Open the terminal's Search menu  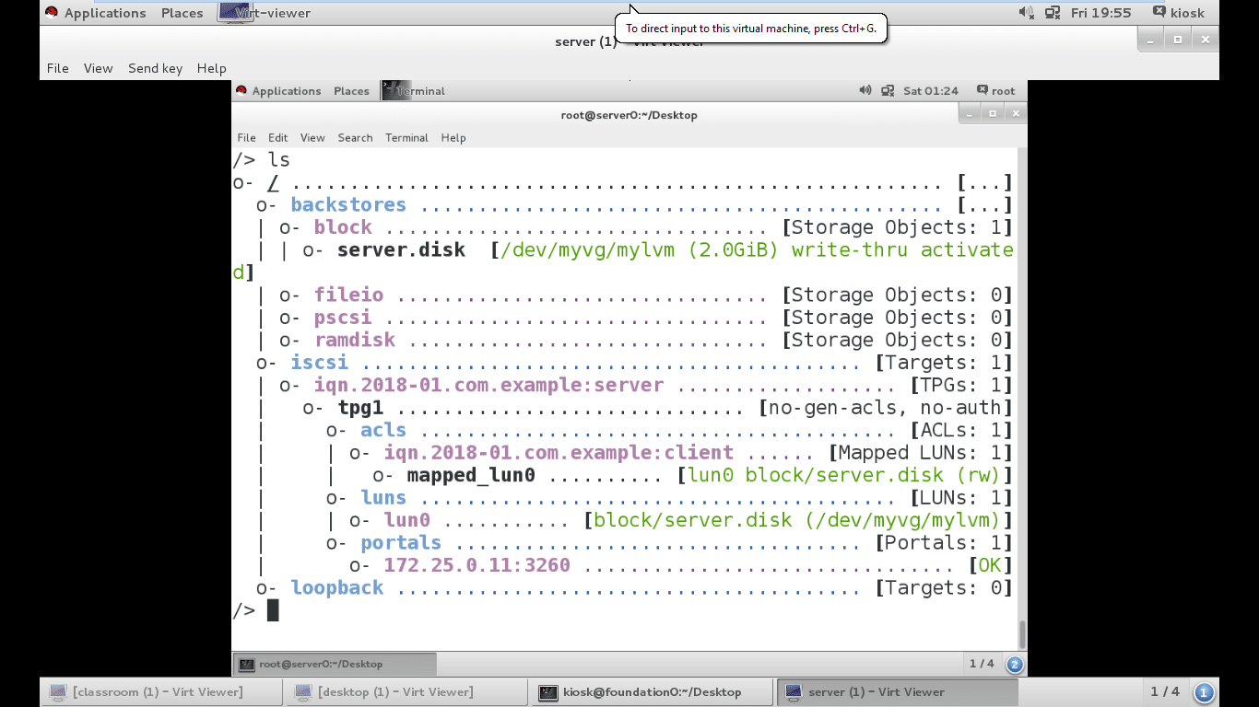(355, 137)
